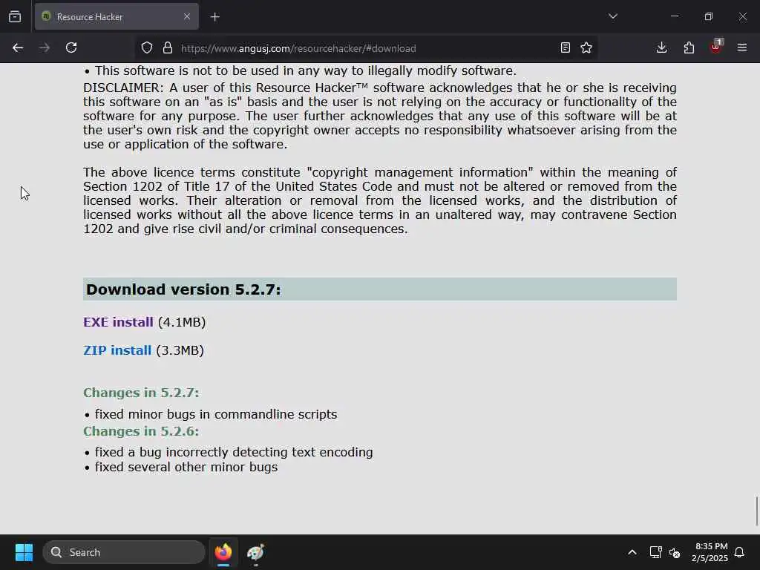
Task: Click the Changes in 5.2.7 heading
Action: point(141,393)
